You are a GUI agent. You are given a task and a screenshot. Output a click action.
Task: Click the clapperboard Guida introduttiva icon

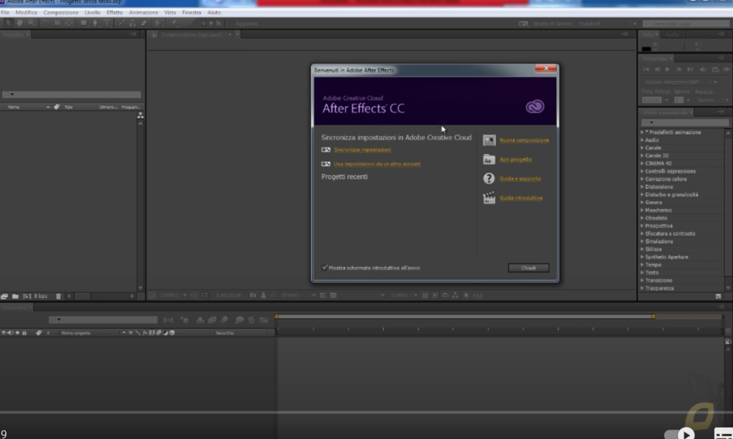tap(489, 198)
